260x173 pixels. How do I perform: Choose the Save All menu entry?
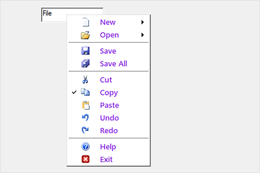tap(113, 64)
